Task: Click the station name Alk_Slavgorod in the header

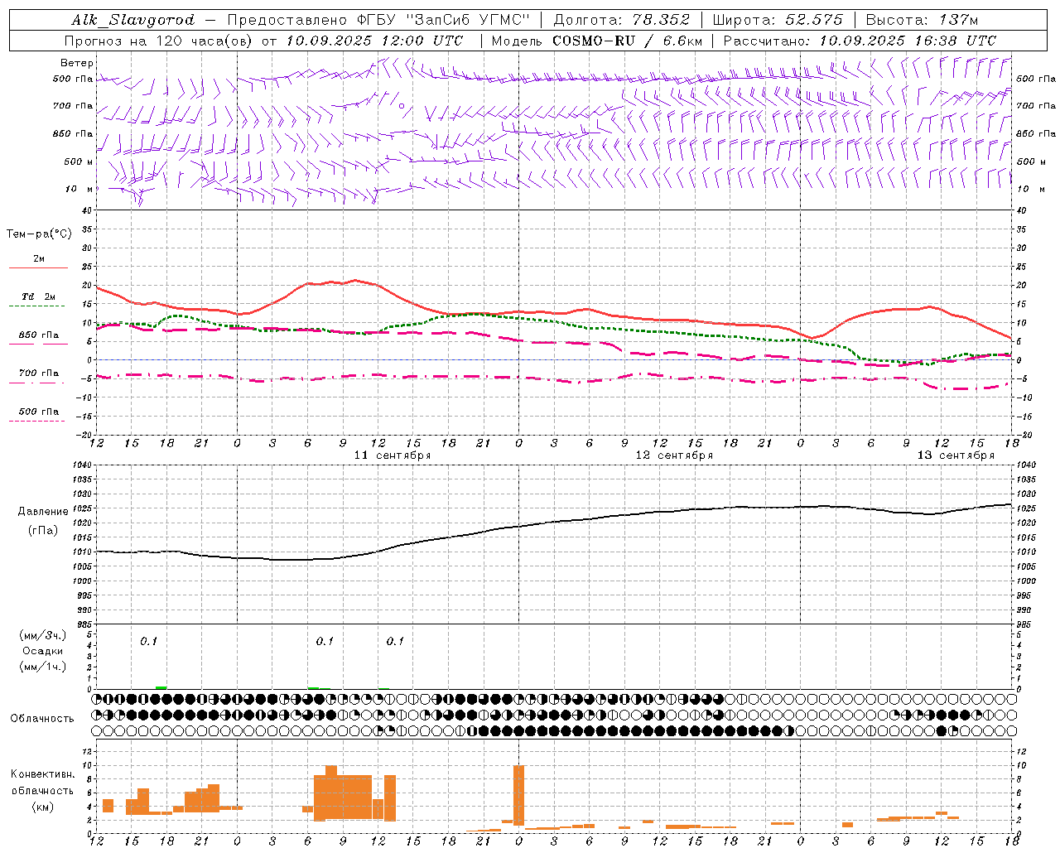Action: click(132, 20)
